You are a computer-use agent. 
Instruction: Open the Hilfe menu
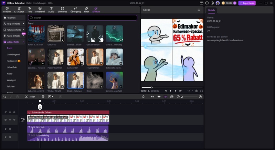click(50, 3)
